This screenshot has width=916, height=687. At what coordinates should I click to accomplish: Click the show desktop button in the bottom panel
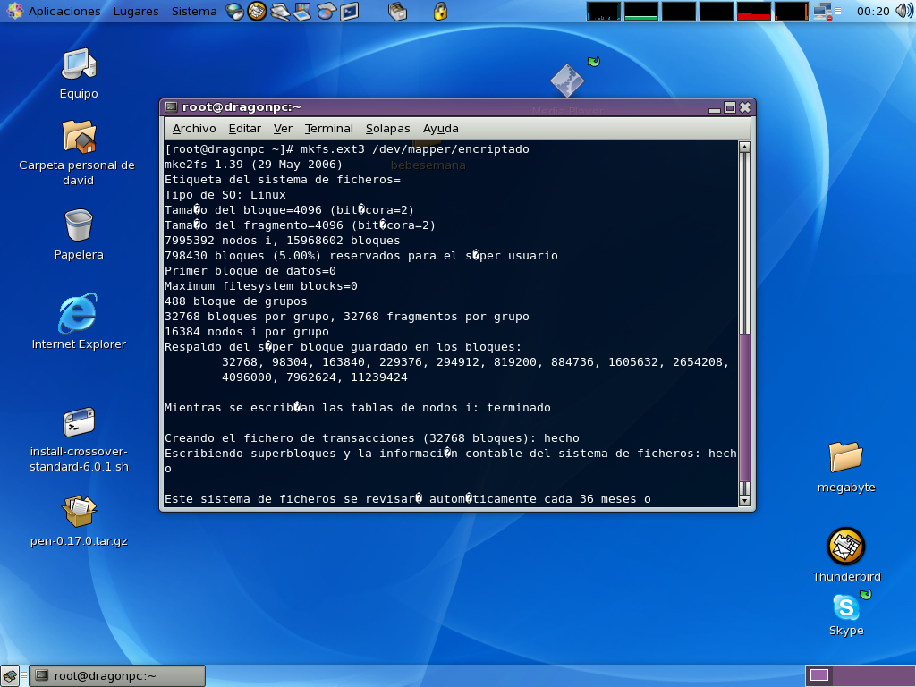pyautogui.click(x=11, y=675)
